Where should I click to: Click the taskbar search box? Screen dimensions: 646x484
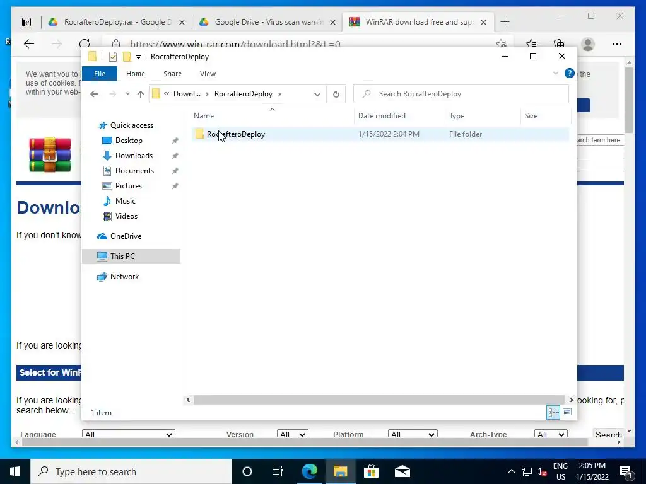[x=131, y=471]
